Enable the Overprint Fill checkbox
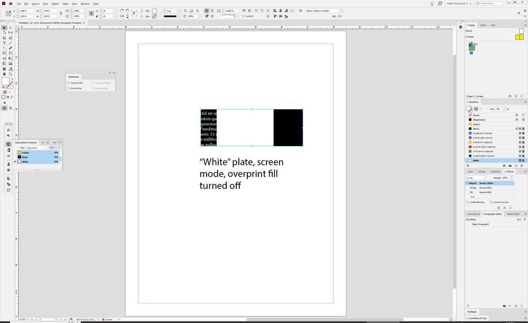Viewport: 528px width, 323px height. click(69, 83)
